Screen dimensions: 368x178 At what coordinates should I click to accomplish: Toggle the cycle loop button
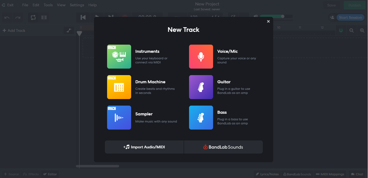[x=33, y=17]
